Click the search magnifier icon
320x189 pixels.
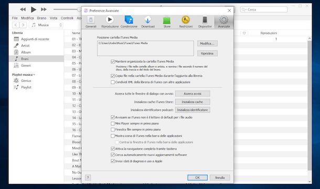point(243,9)
